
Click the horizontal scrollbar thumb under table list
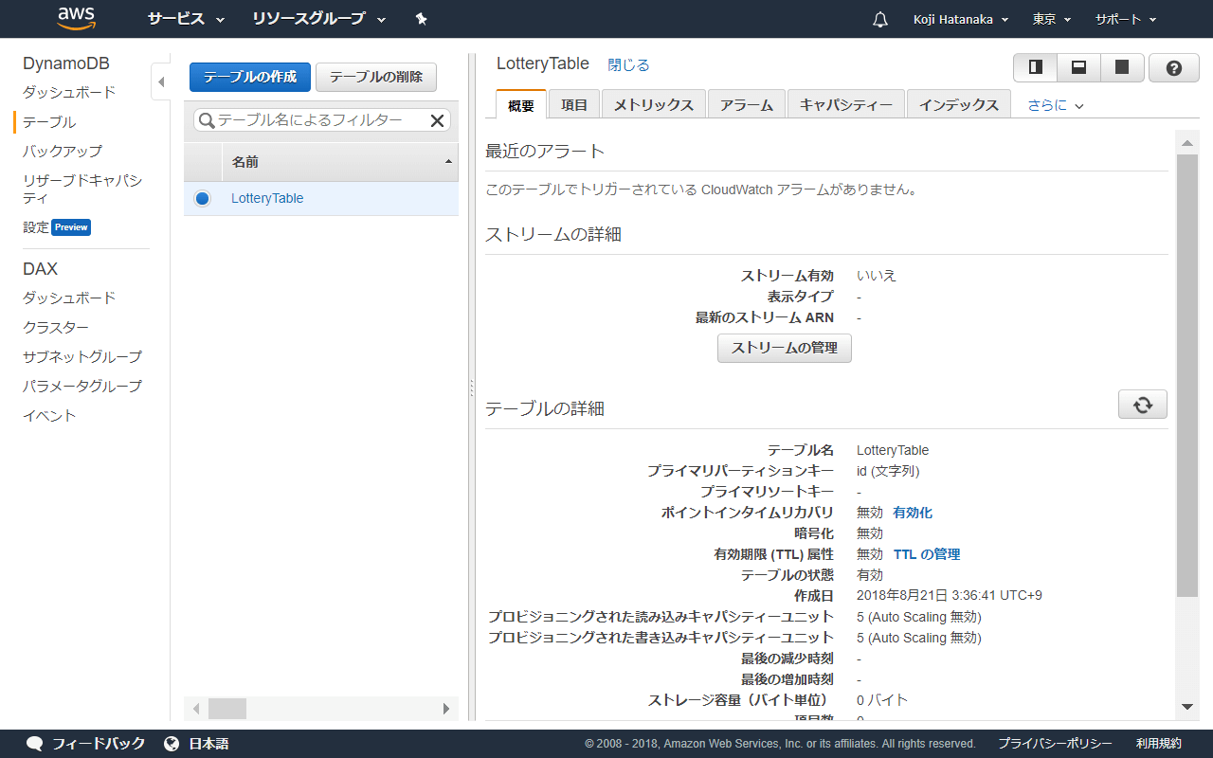[227, 709]
